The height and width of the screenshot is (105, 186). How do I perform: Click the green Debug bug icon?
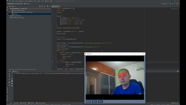172,4
